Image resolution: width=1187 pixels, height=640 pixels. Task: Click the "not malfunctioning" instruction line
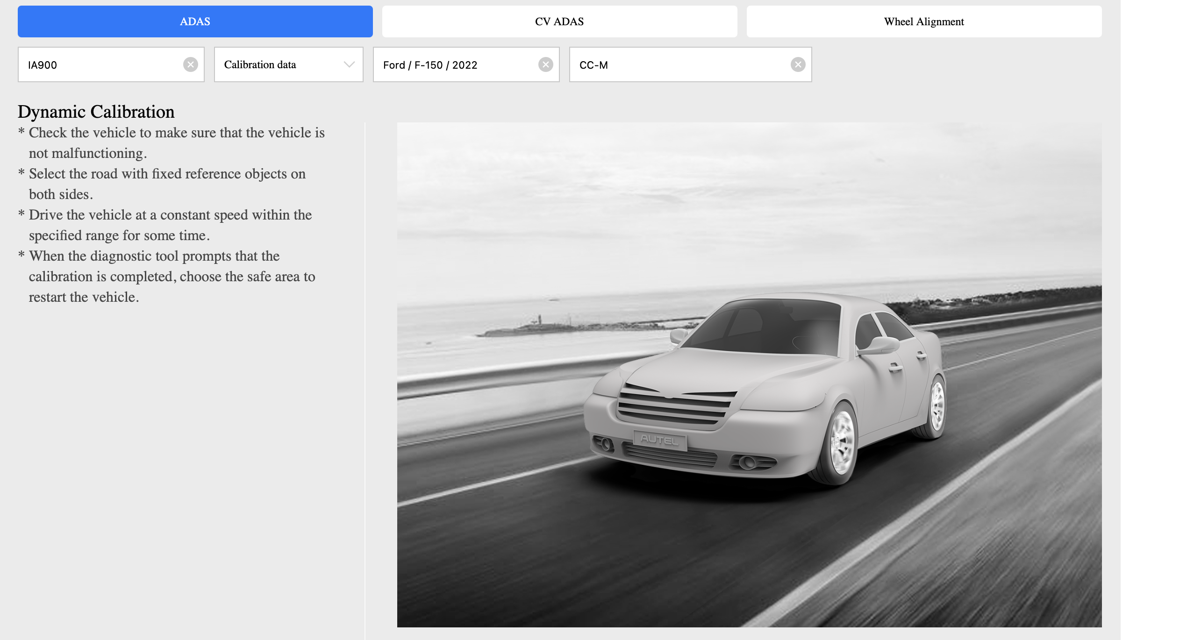click(x=88, y=153)
